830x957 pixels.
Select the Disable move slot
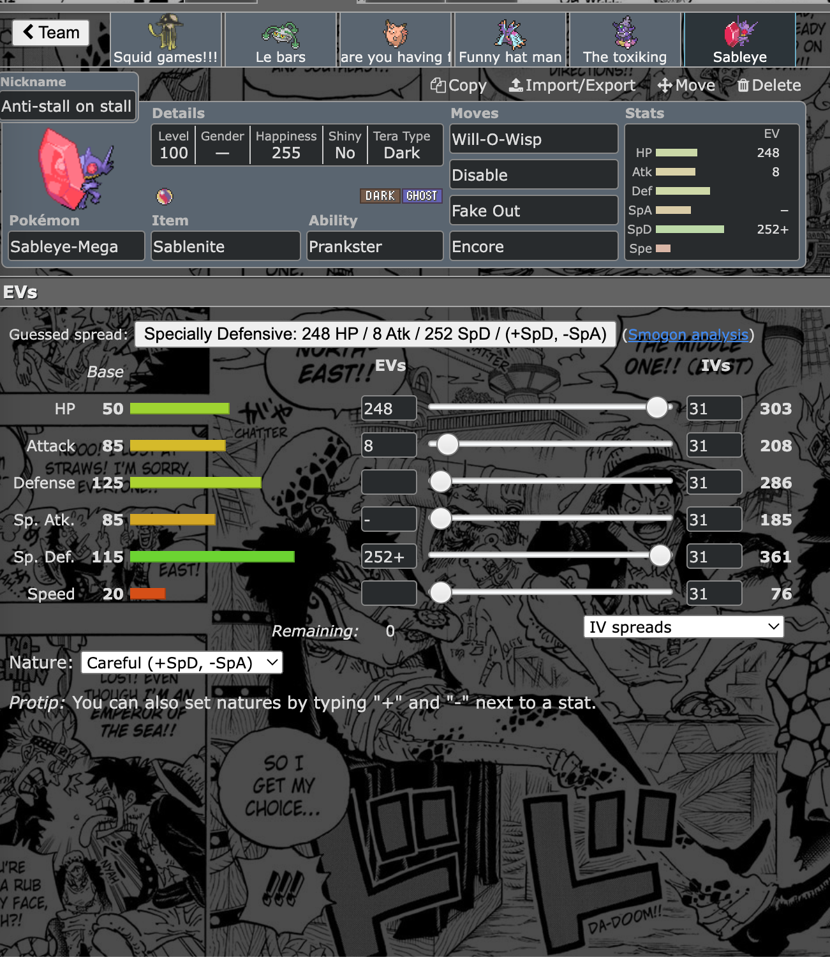(x=534, y=175)
